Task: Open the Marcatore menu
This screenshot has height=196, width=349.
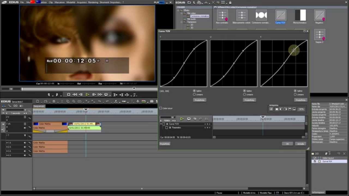Action: [x=59, y=2]
